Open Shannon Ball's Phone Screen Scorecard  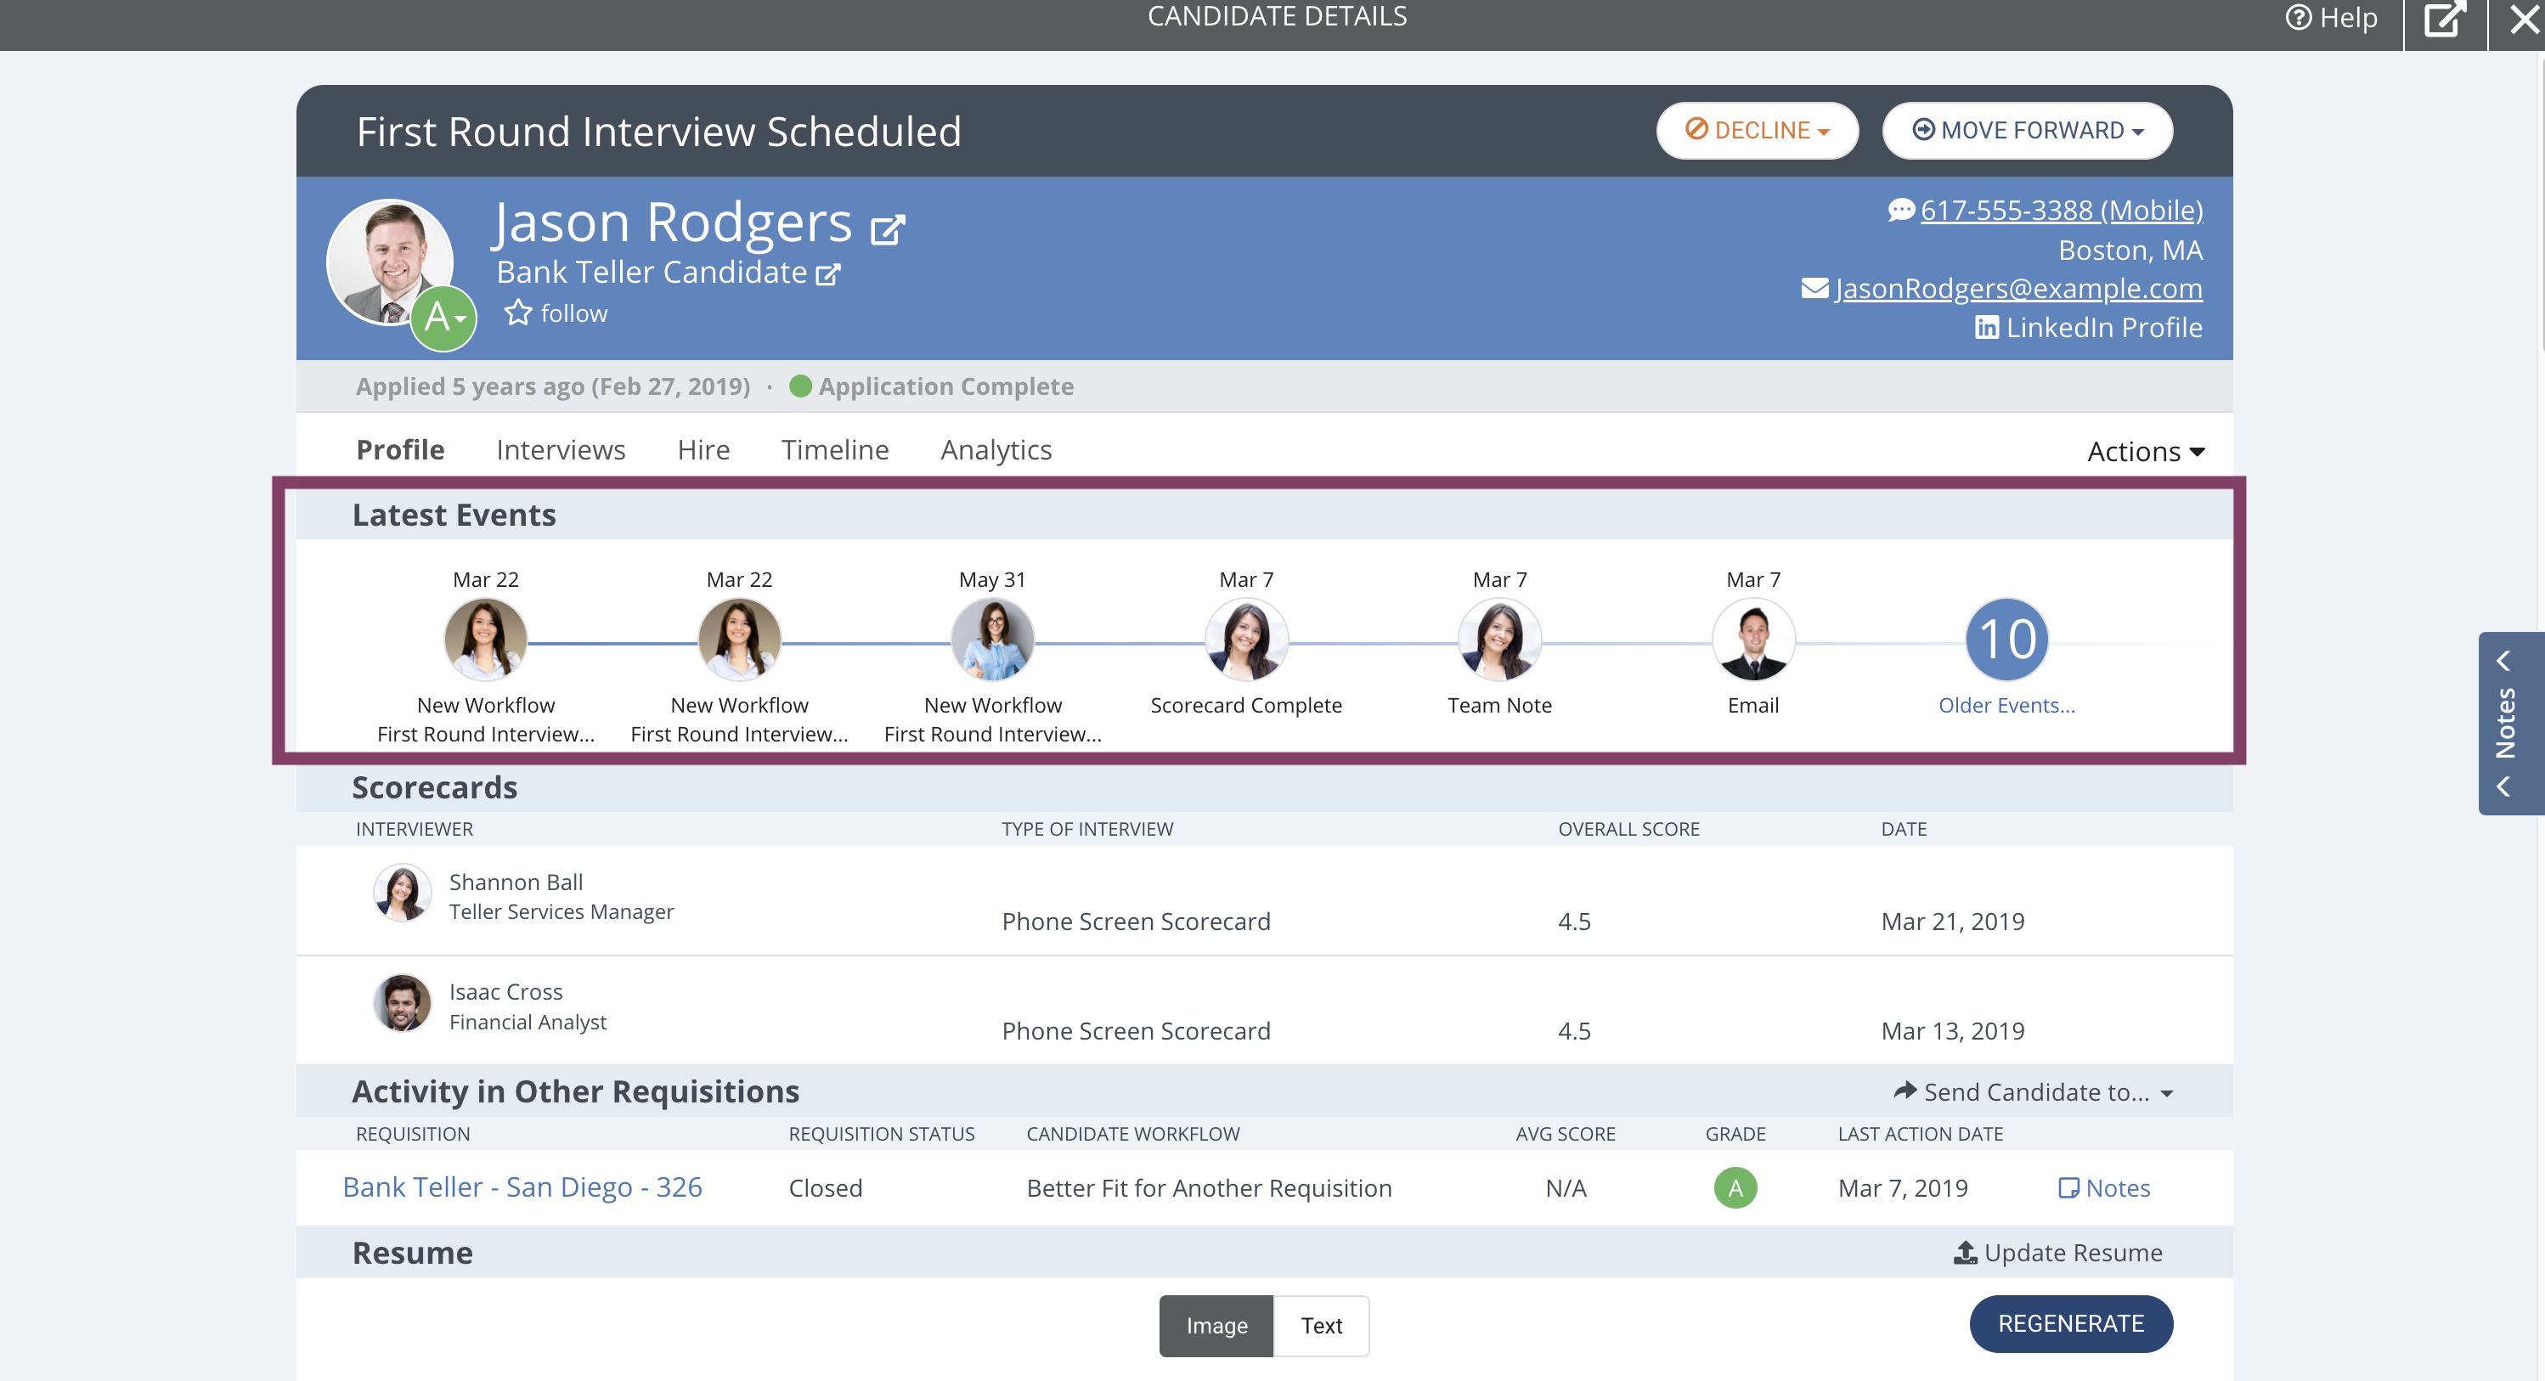pyautogui.click(x=1137, y=922)
